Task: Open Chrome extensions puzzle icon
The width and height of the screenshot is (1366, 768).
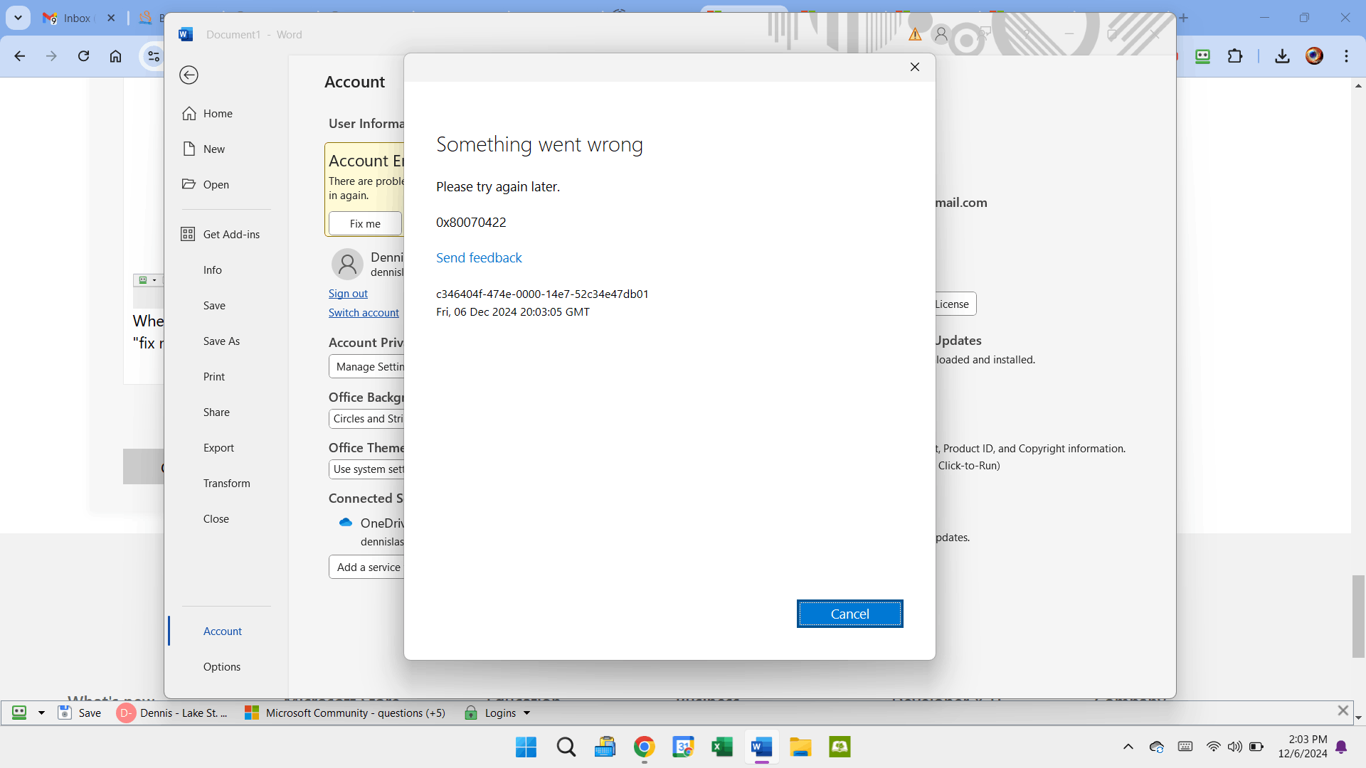Action: pos(1235,56)
